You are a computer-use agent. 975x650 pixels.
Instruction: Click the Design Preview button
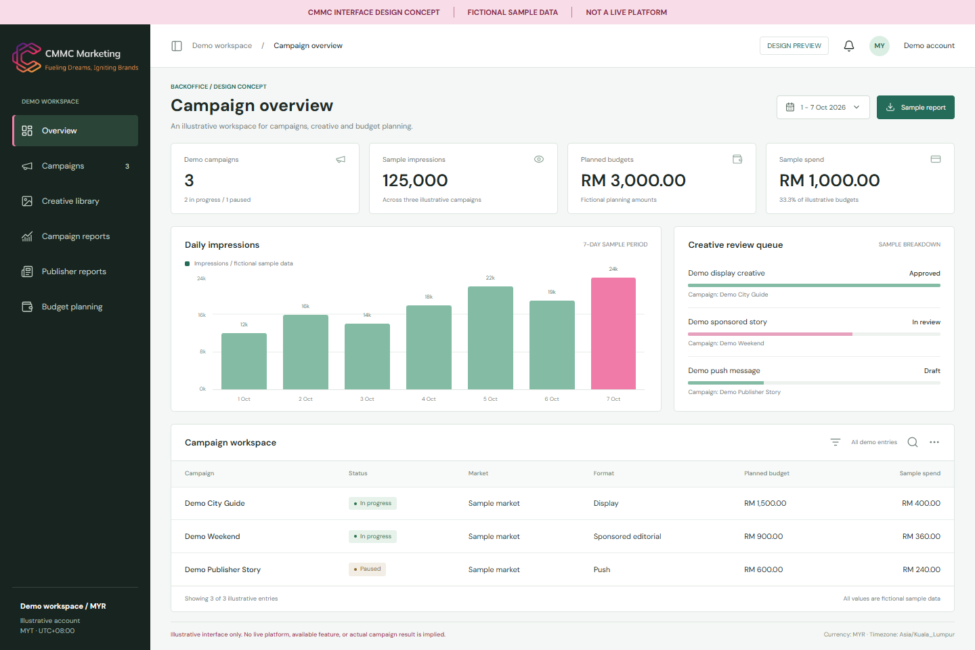(794, 46)
